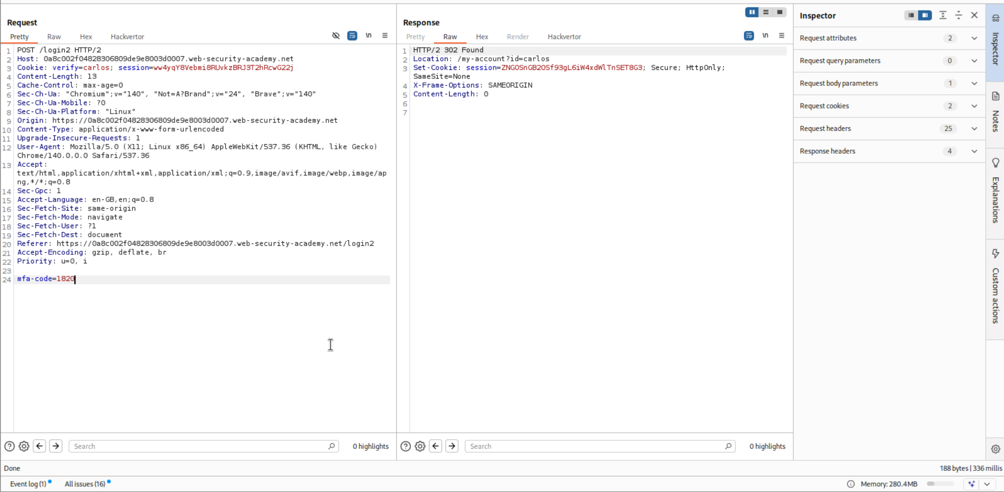Image resolution: width=1004 pixels, height=492 pixels.
Task: Expand Response headers section
Action: click(974, 151)
